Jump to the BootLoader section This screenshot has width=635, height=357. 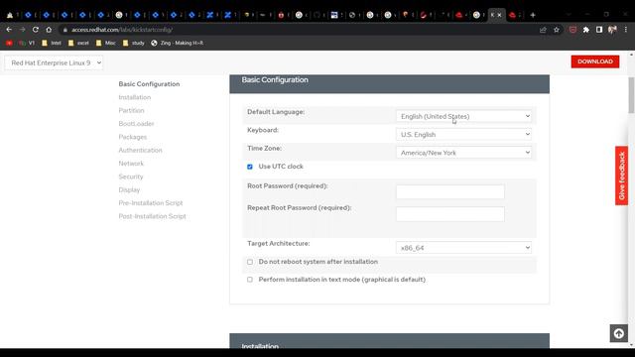tap(136, 124)
